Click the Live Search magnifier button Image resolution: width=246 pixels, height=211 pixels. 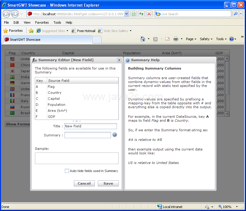click(x=235, y=14)
